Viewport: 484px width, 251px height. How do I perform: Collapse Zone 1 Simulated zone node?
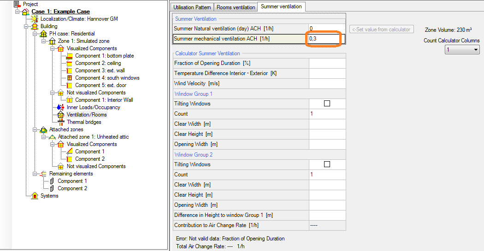point(43,41)
